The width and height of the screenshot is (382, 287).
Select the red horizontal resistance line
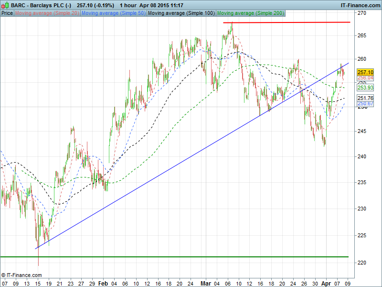coord(286,22)
